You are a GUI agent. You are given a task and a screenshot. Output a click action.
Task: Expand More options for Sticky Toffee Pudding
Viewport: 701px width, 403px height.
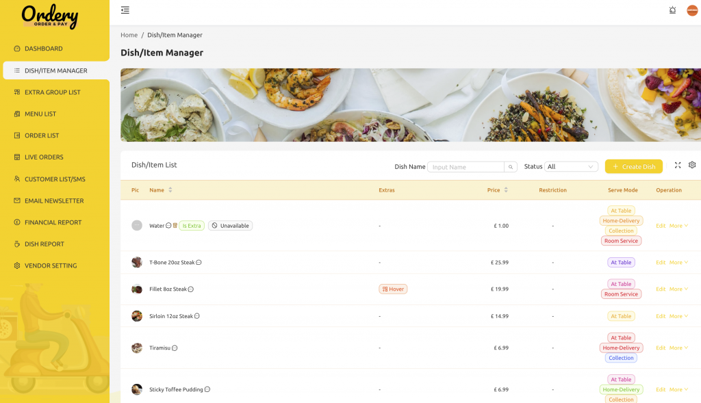[x=678, y=389]
